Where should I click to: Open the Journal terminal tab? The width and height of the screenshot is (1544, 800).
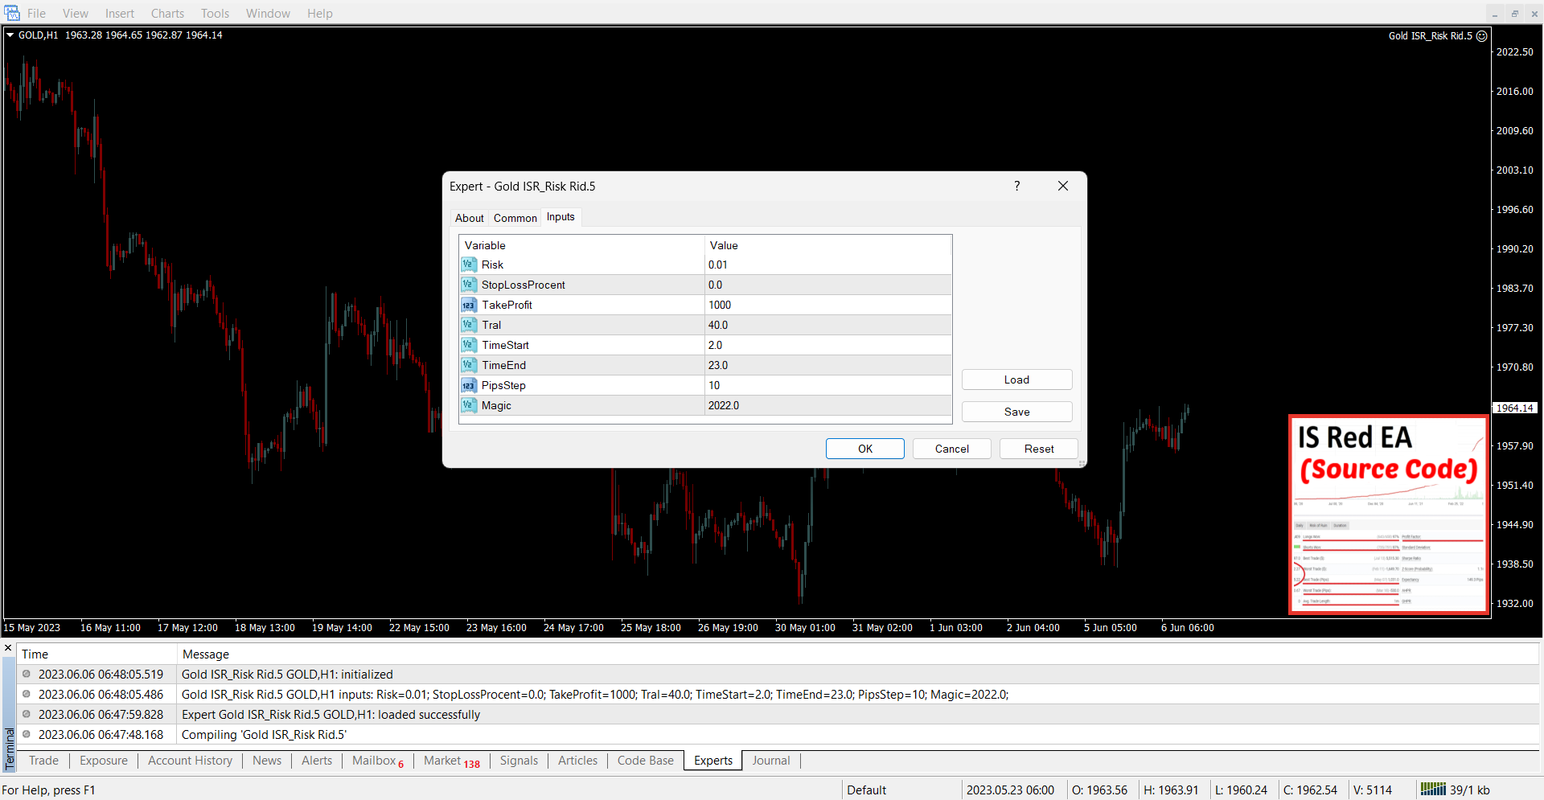click(770, 761)
